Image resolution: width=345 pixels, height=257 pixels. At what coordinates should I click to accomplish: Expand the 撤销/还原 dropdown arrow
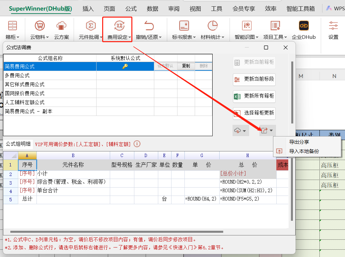(x=160, y=37)
